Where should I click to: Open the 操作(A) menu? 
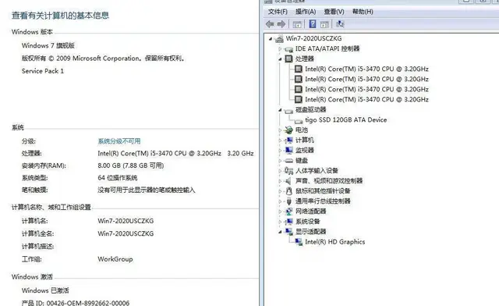[306, 12]
